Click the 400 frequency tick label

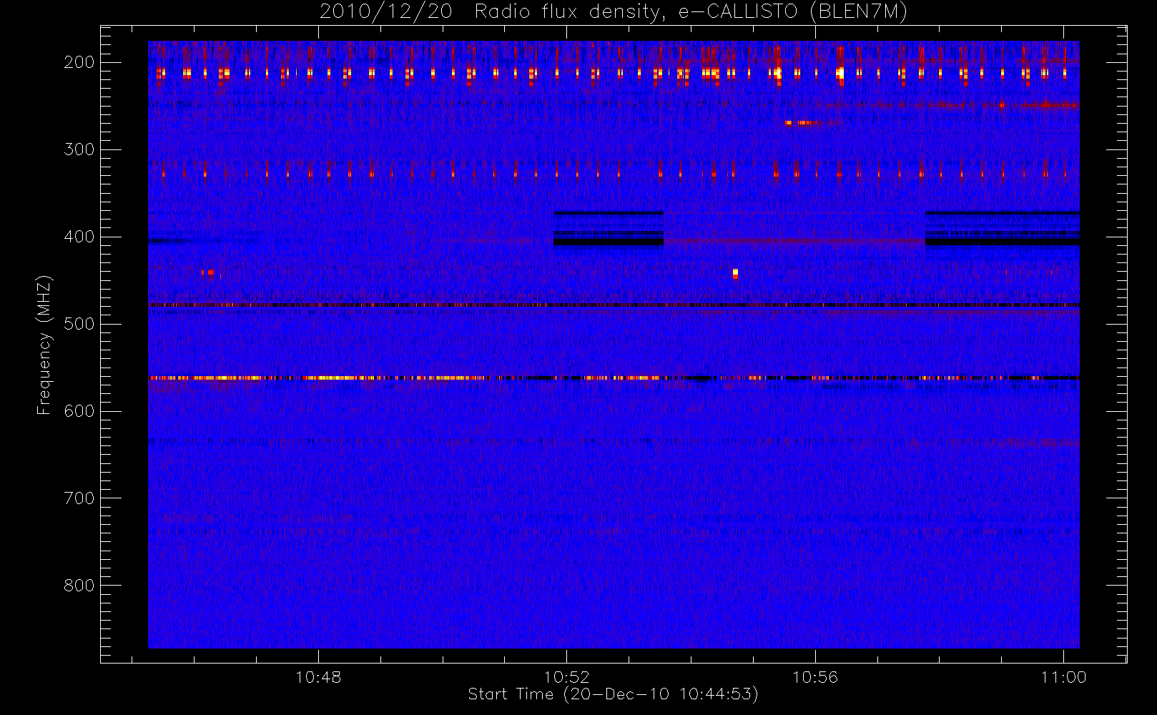tap(79, 237)
